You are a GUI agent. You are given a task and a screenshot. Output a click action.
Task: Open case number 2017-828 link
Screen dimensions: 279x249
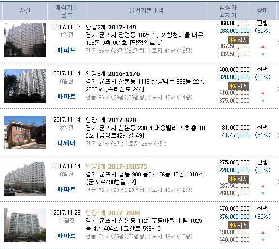(122, 120)
